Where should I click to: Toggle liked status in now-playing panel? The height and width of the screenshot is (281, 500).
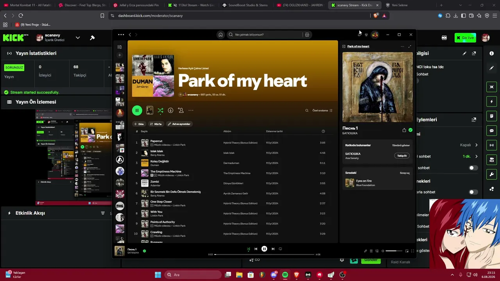pyautogui.click(x=410, y=130)
